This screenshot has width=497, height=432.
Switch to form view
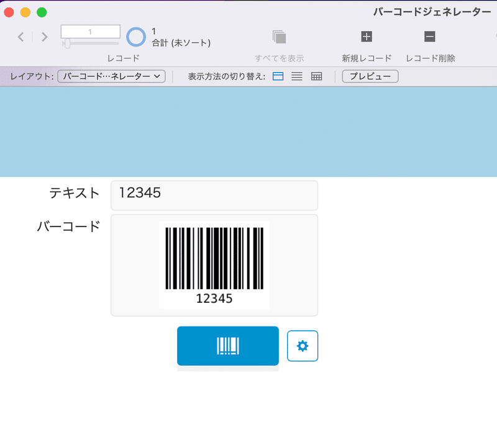278,76
